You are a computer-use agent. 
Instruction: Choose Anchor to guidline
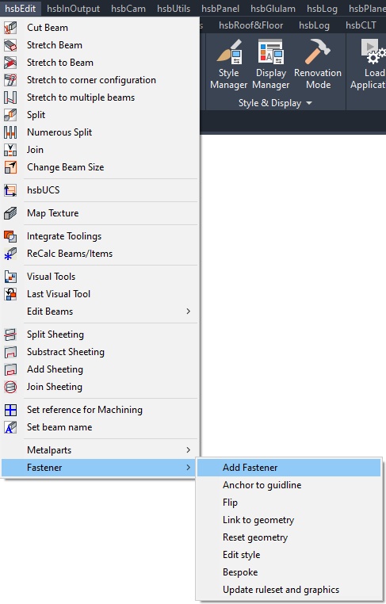point(289,485)
